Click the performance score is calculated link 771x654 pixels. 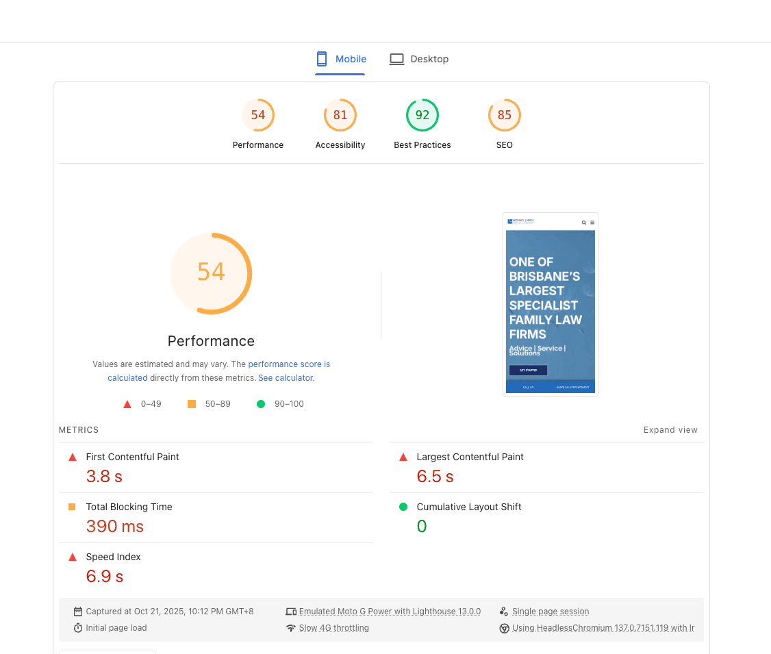(289, 364)
